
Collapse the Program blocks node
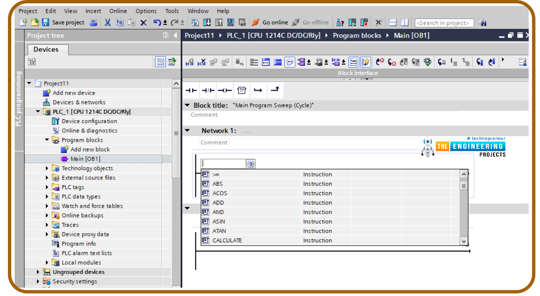pos(47,140)
